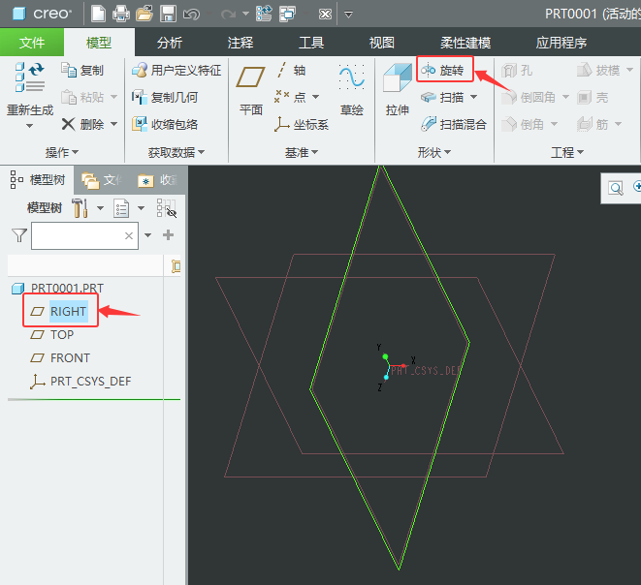641x585 pixels.
Task: Switch to the 柔性建模 tab
Action: (465, 43)
